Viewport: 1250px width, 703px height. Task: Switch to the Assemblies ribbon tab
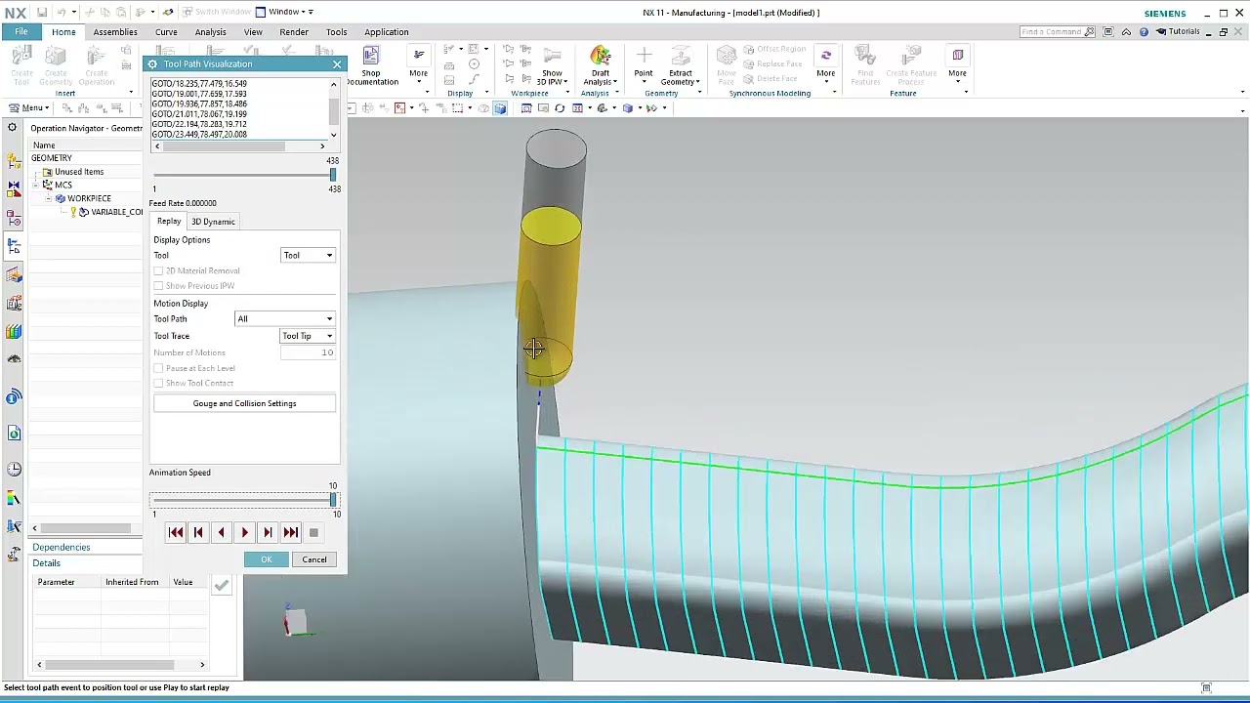[x=115, y=32]
